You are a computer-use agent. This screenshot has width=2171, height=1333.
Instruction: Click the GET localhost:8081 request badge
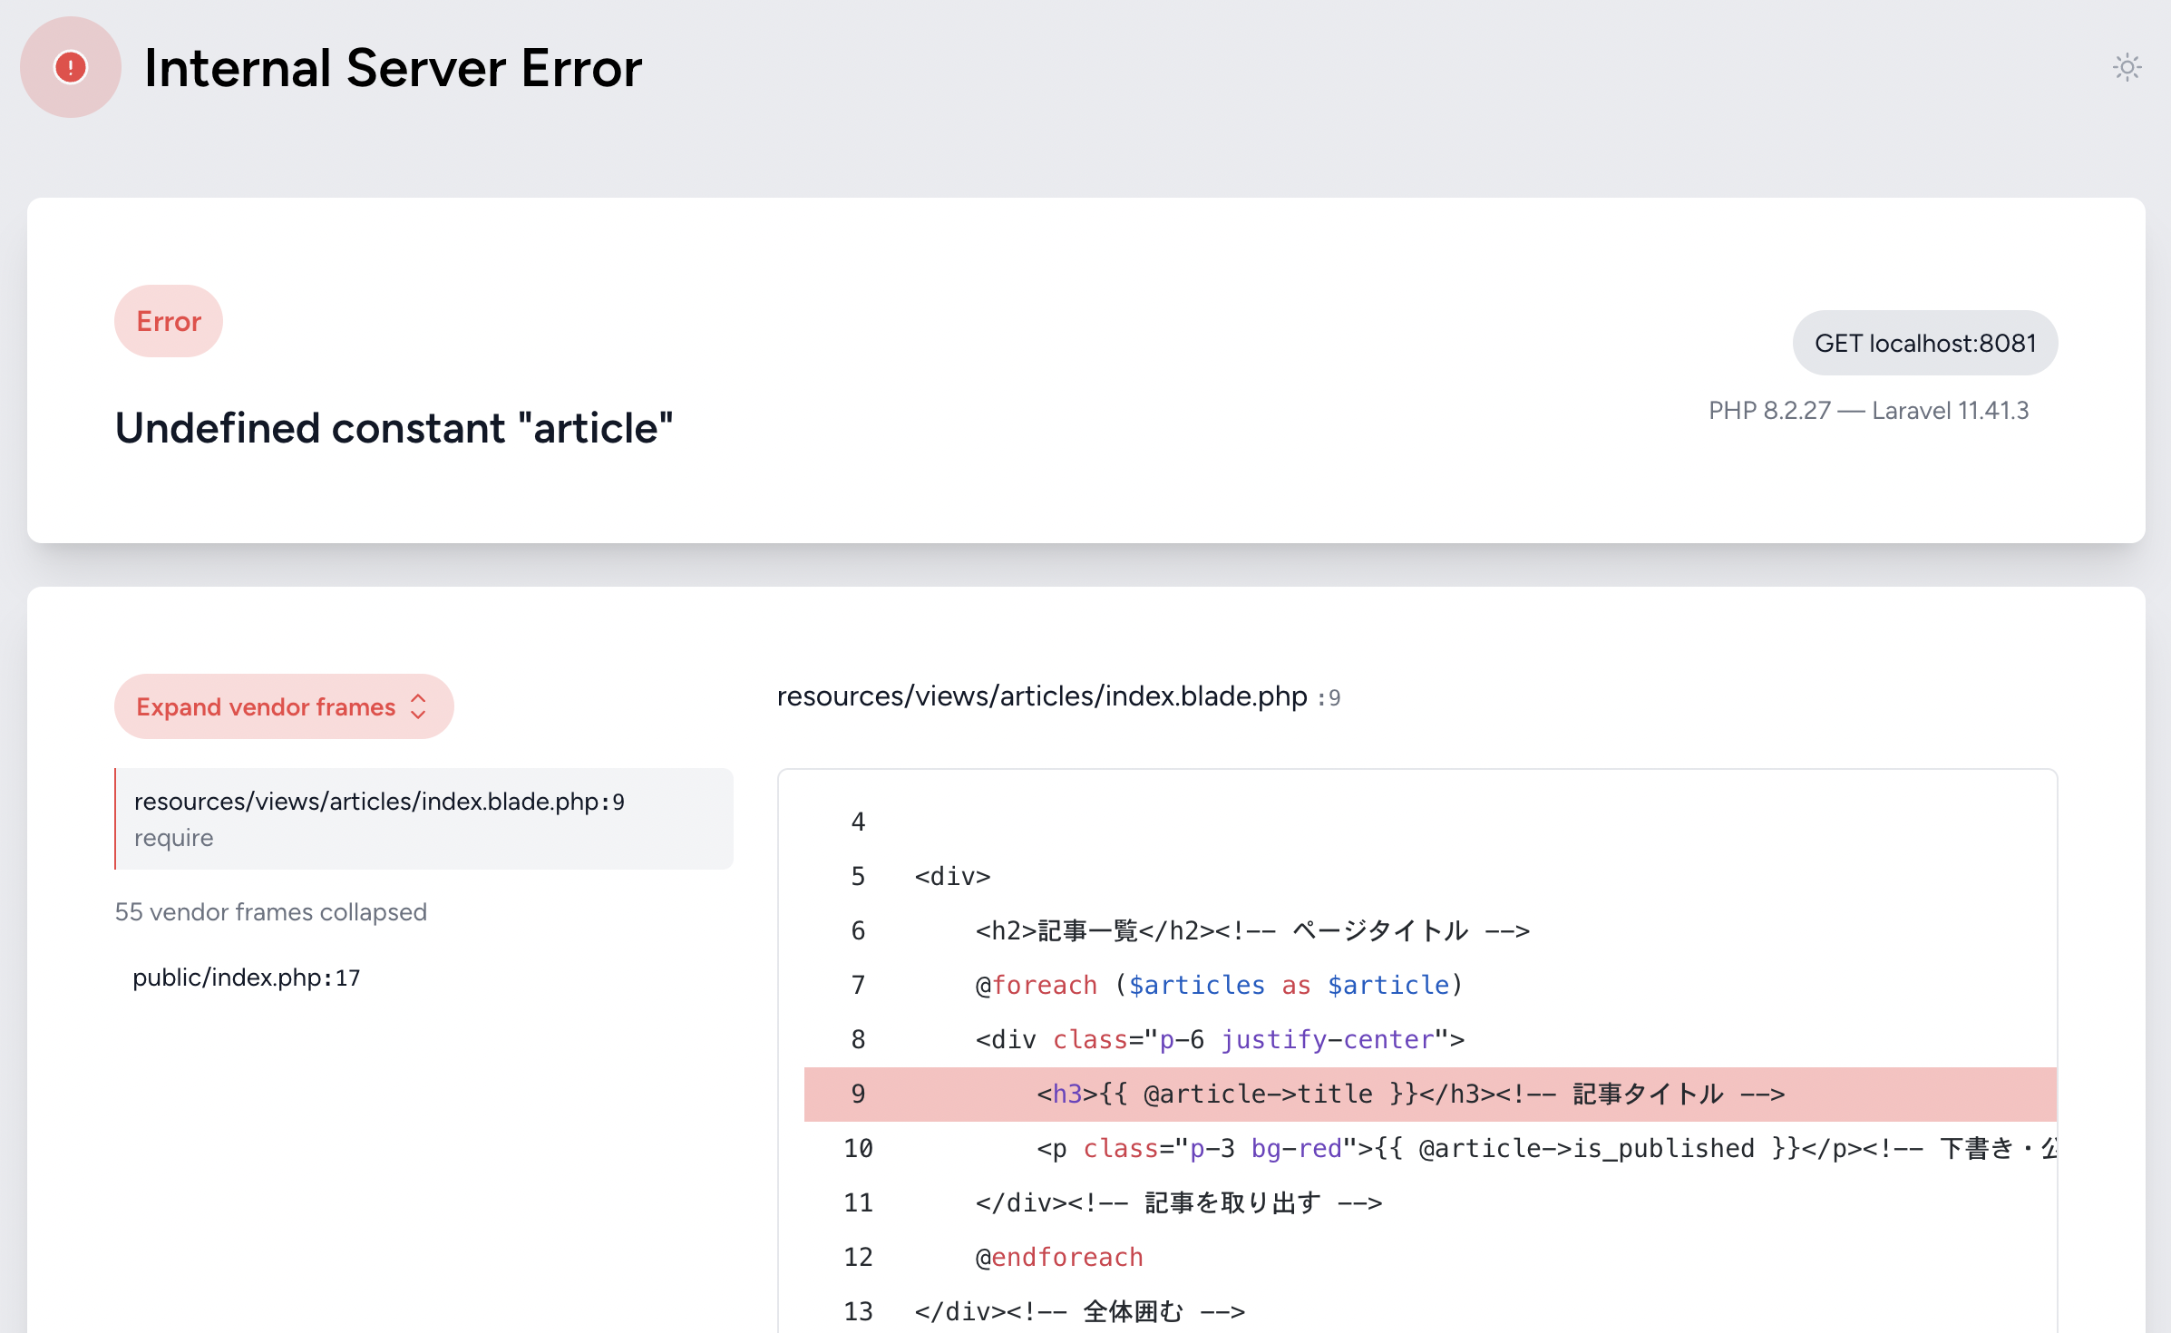pyautogui.click(x=1924, y=343)
